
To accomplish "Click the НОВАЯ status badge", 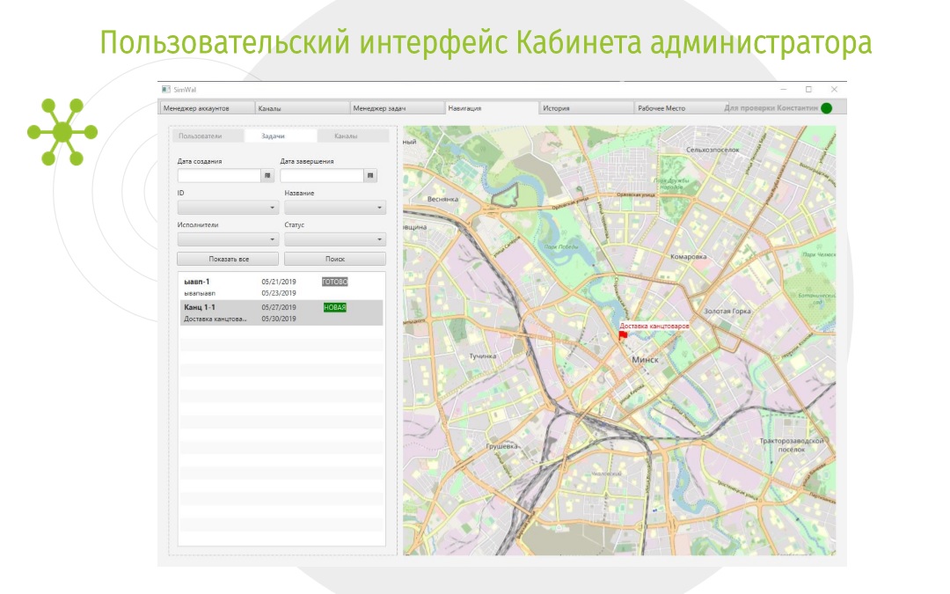I will click(x=335, y=307).
